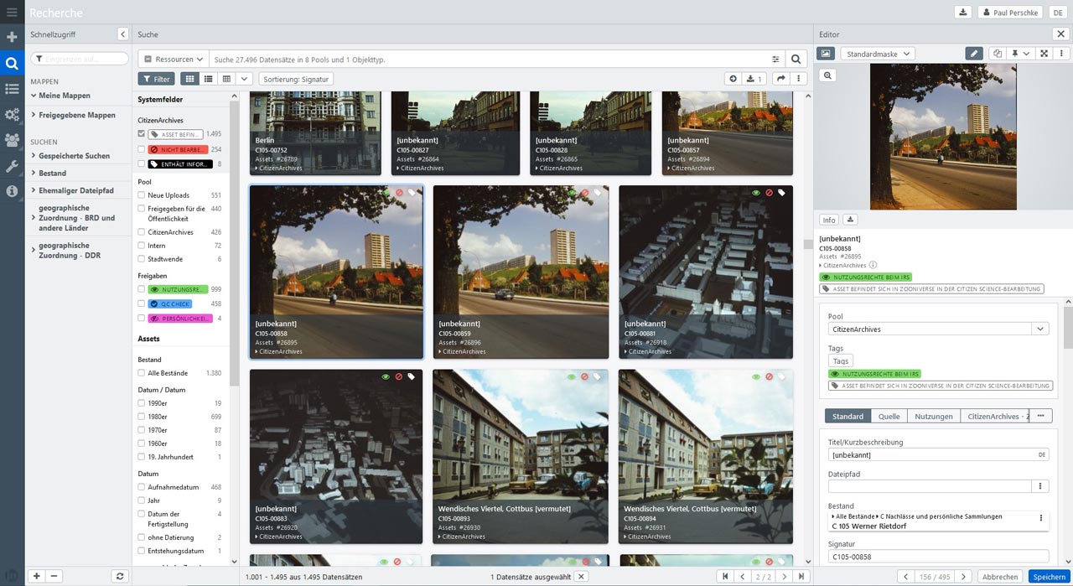Screen dimensions: 1073x586
Task: Select thumbnail C105-00881
Action: [x=706, y=272]
